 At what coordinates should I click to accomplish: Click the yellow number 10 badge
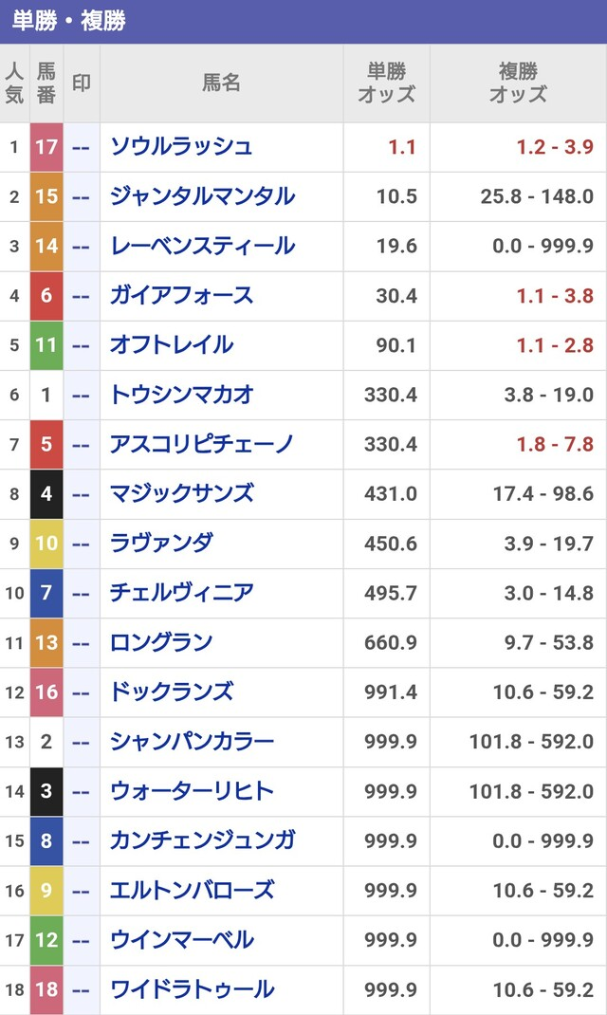click(x=46, y=544)
